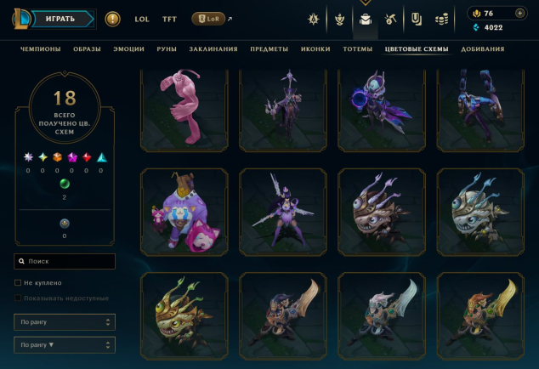Click the Store coins icon
The width and height of the screenshot is (539, 369).
click(x=441, y=20)
